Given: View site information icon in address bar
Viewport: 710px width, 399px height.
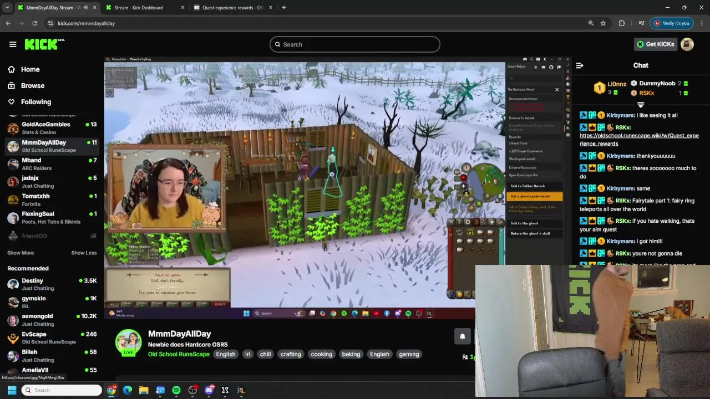Looking at the screenshot, I should (x=50, y=23).
